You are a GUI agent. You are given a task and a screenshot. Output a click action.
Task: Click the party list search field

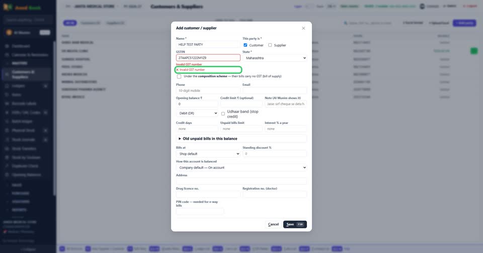[369, 23]
